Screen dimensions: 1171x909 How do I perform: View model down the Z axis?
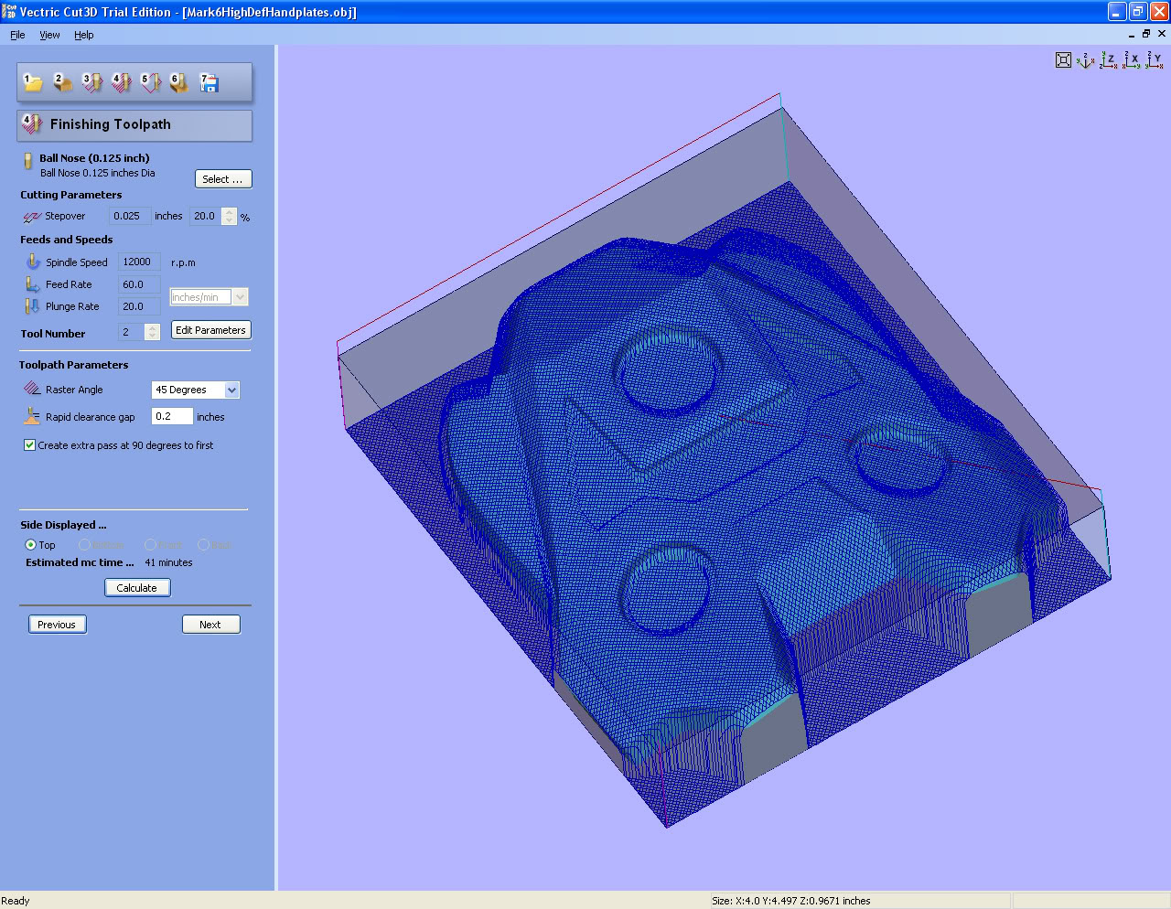tap(1109, 60)
